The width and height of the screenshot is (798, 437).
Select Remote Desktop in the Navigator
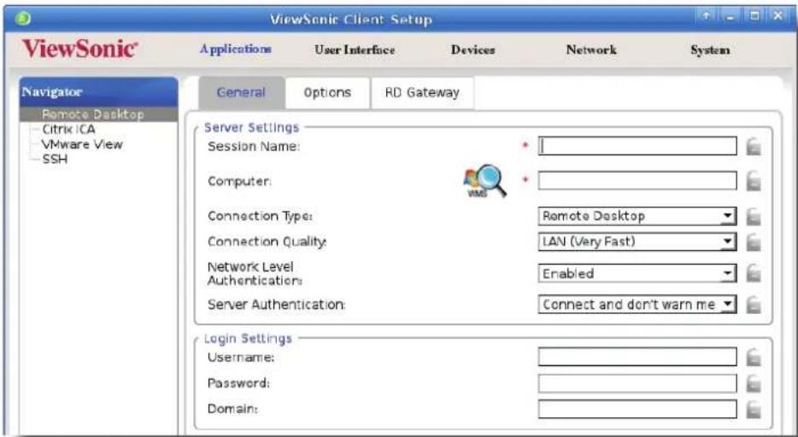(x=99, y=114)
